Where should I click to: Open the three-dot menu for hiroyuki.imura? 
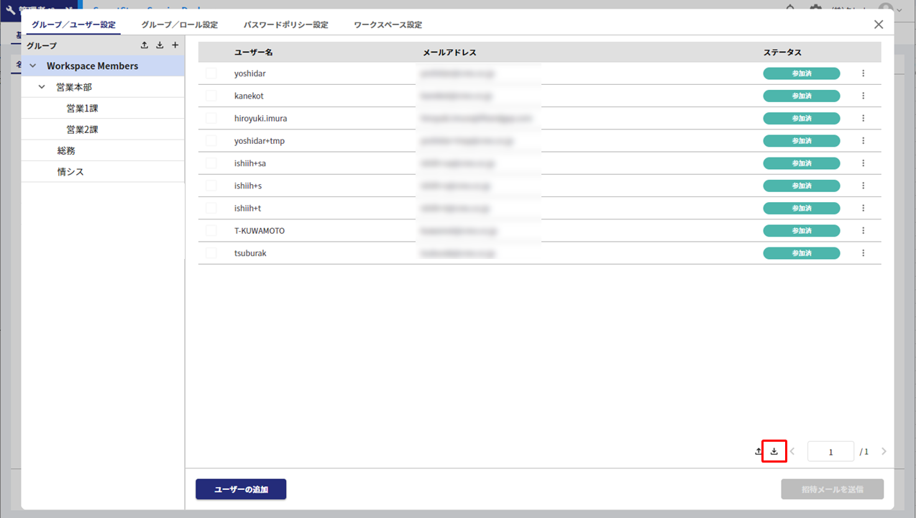[x=863, y=118]
